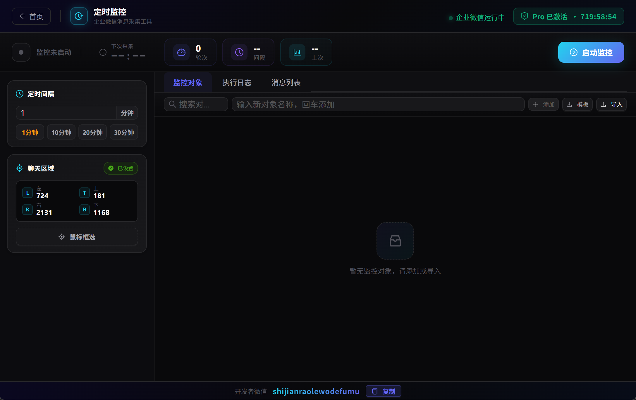Select the 10分钟 interval preset

pyautogui.click(x=61, y=132)
